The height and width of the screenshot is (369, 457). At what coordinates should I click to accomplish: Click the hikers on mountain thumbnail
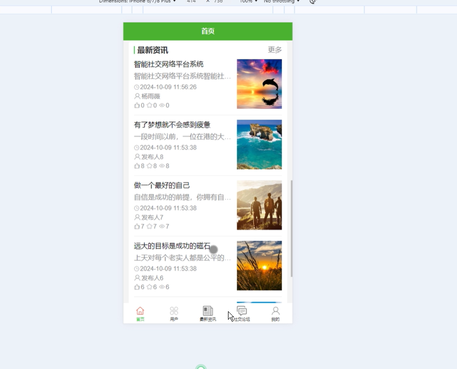click(x=259, y=205)
